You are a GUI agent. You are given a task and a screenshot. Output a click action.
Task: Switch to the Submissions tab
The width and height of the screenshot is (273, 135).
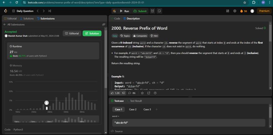(x=46, y=18)
